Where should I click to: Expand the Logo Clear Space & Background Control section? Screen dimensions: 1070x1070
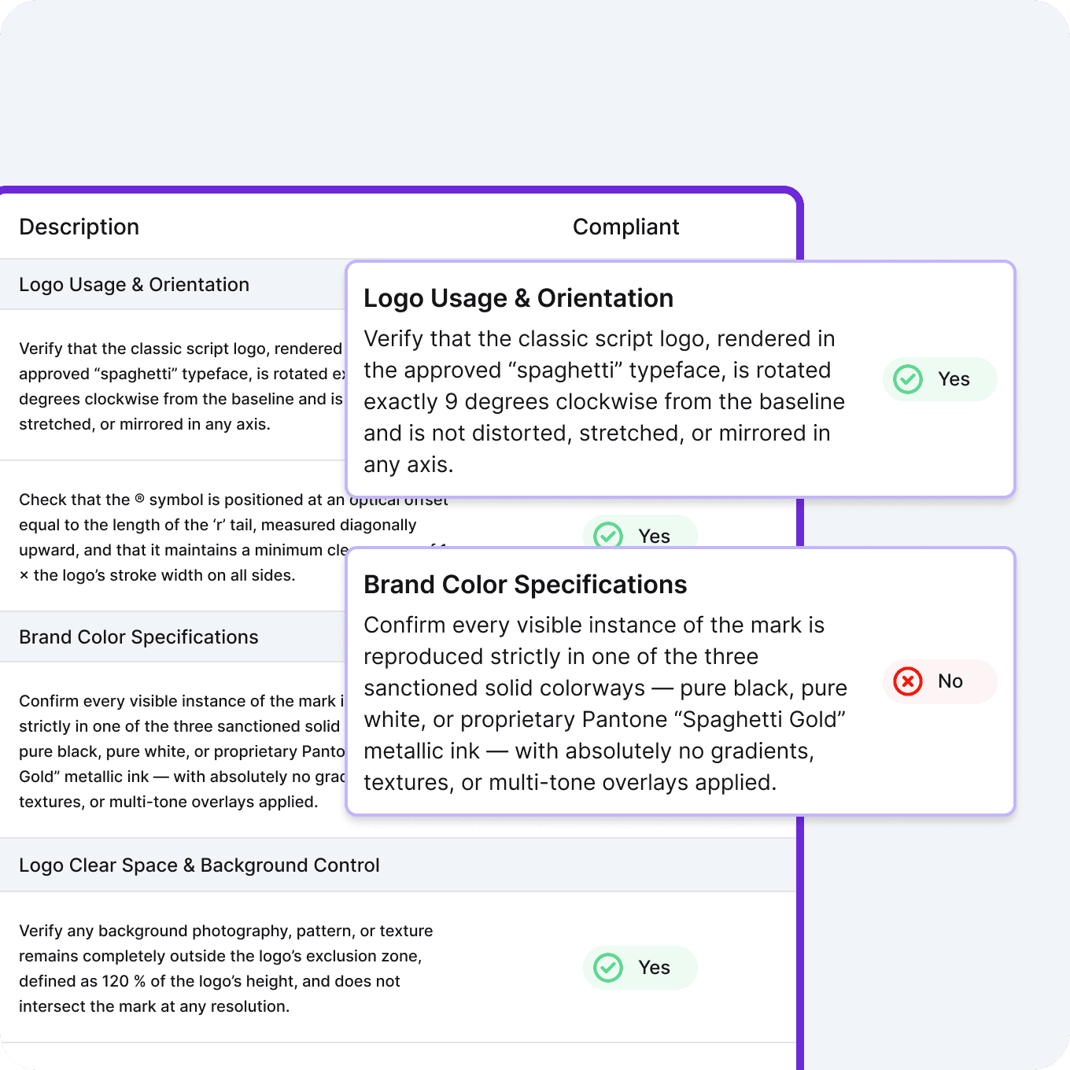coord(199,865)
